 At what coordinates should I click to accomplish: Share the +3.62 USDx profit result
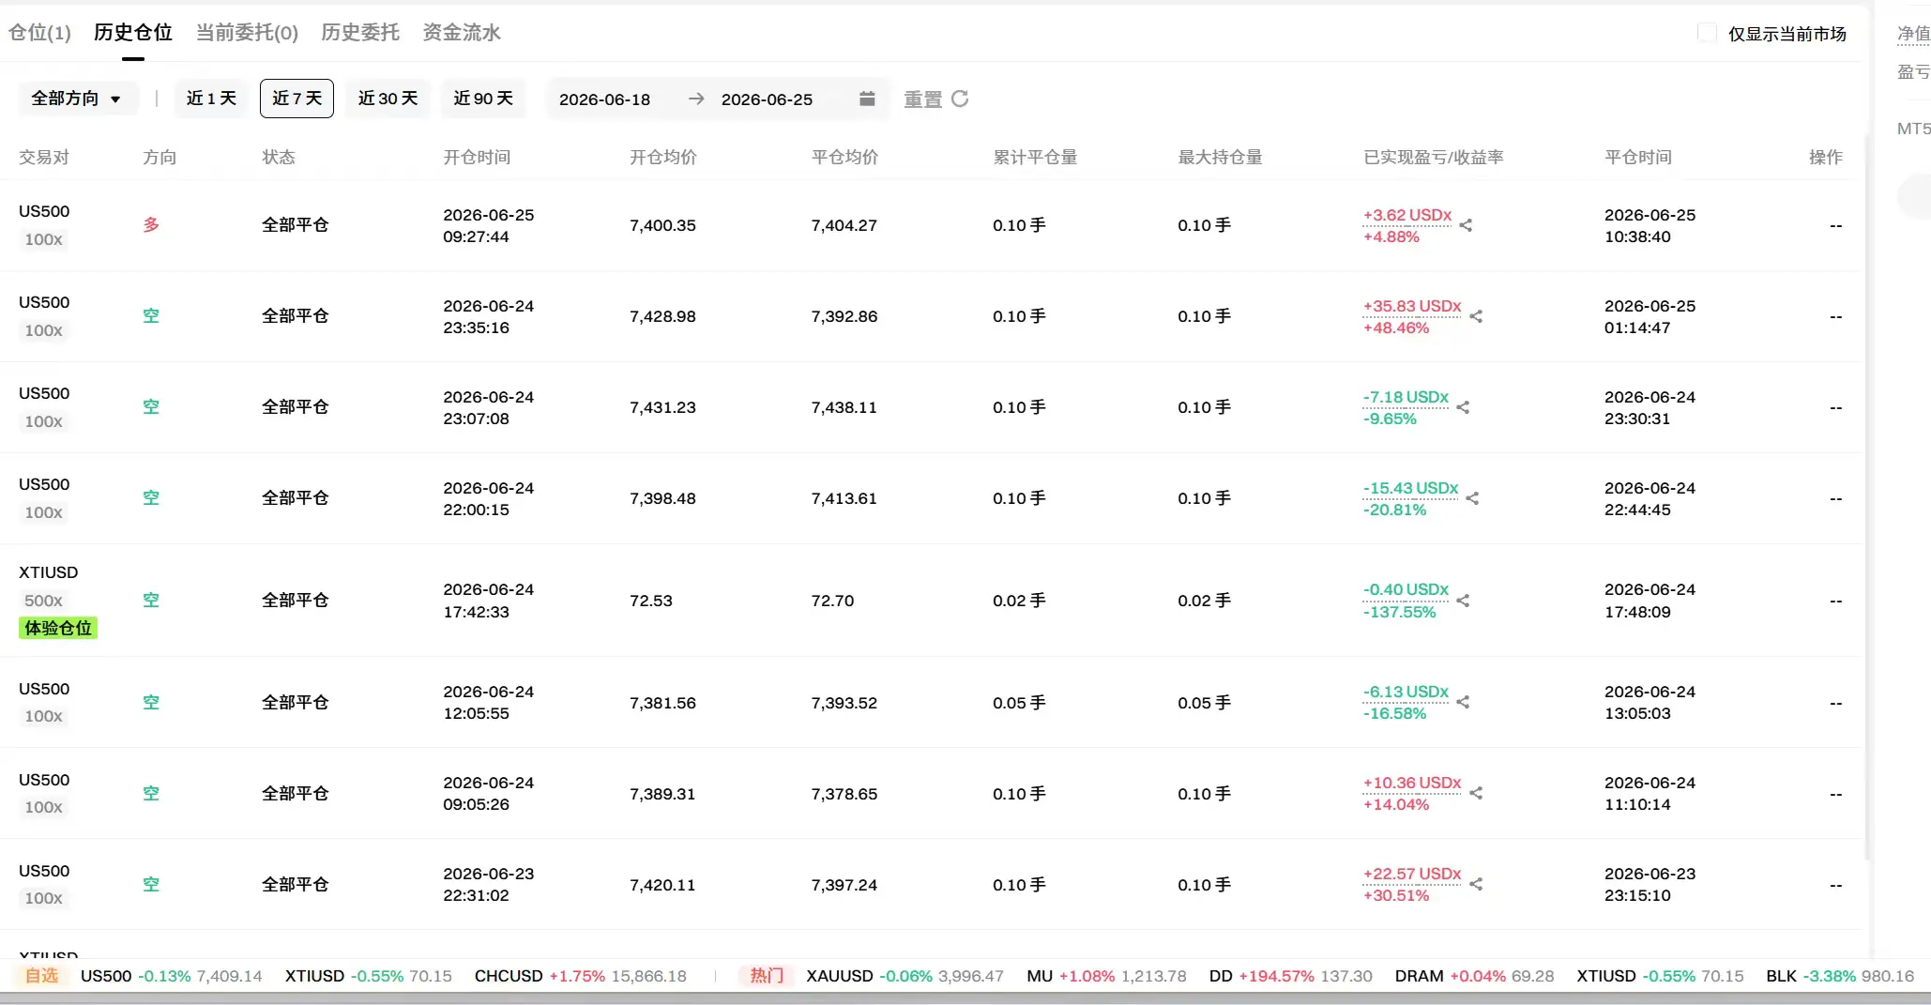[x=1466, y=225]
